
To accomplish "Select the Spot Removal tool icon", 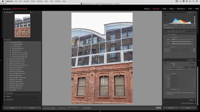I will click(169, 31).
